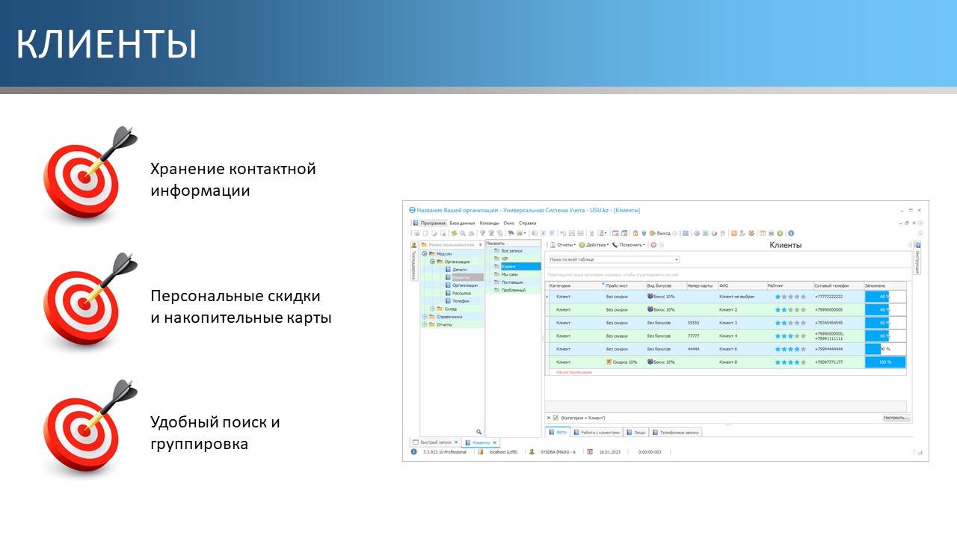Image resolution: width=957 pixels, height=538 pixels.
Task: Open the Отчеты dropdown button
Action: (x=563, y=245)
